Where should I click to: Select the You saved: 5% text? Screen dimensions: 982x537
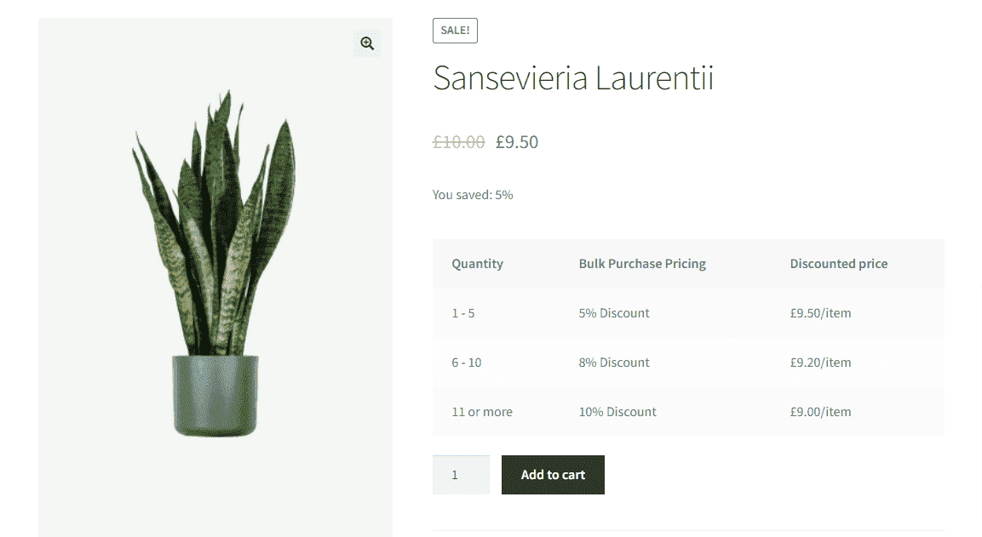coord(472,194)
